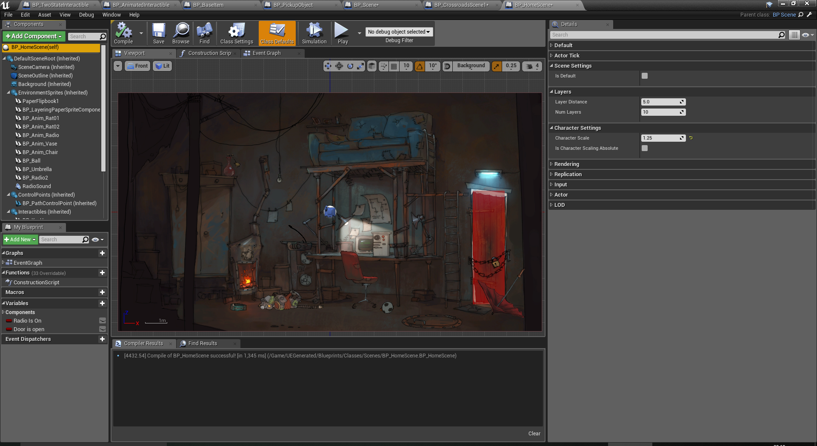The image size is (817, 446).
Task: Add a new macro
Action: (102, 292)
